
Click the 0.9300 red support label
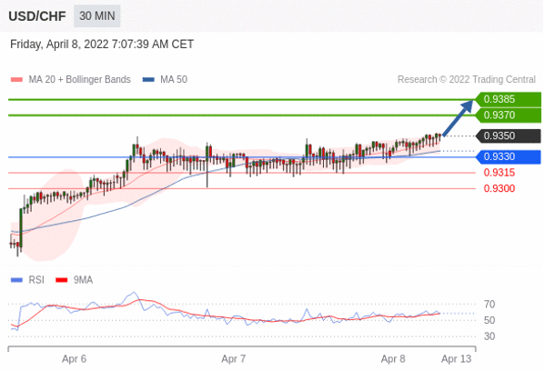pos(500,188)
